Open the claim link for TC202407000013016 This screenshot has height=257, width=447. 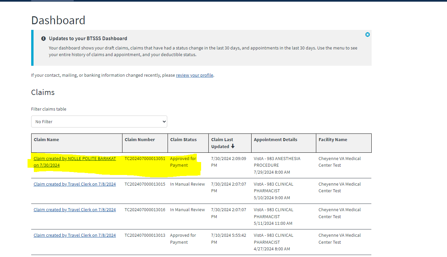coord(75,210)
